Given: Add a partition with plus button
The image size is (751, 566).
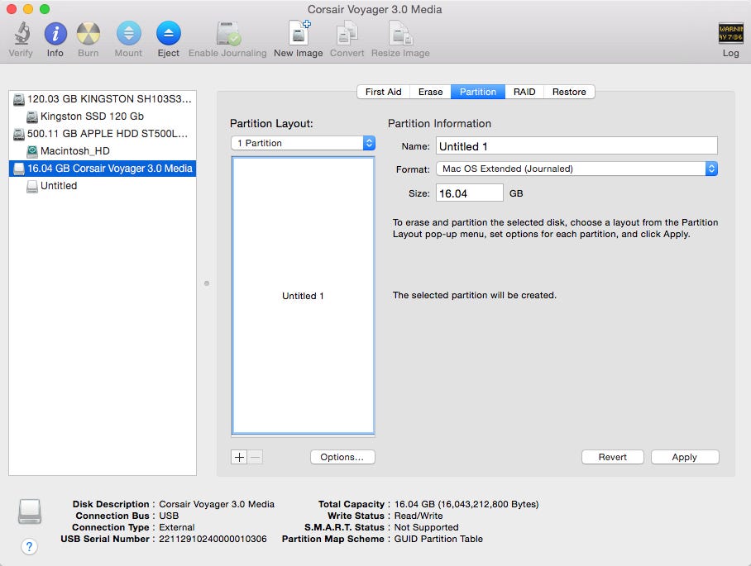Looking at the screenshot, I should [239, 457].
